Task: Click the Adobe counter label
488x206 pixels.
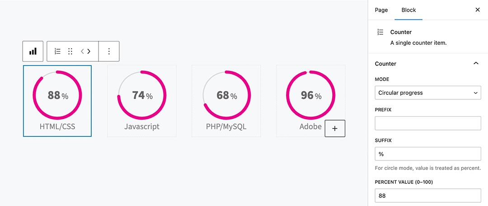Action: [310, 127]
